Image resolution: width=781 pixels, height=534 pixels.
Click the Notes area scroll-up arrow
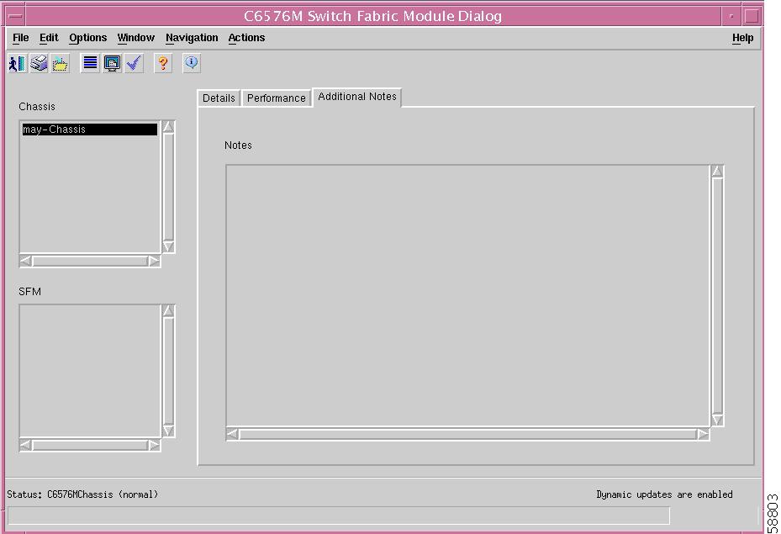point(717,172)
